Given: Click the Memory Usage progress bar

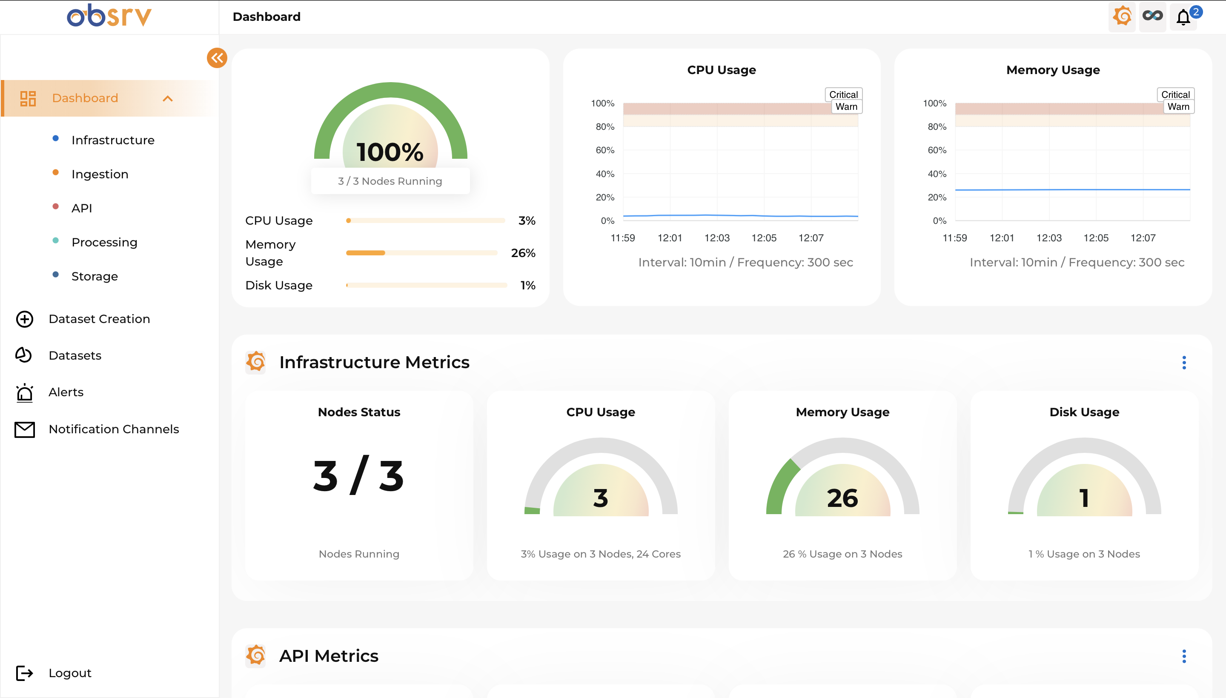Looking at the screenshot, I should [x=422, y=253].
